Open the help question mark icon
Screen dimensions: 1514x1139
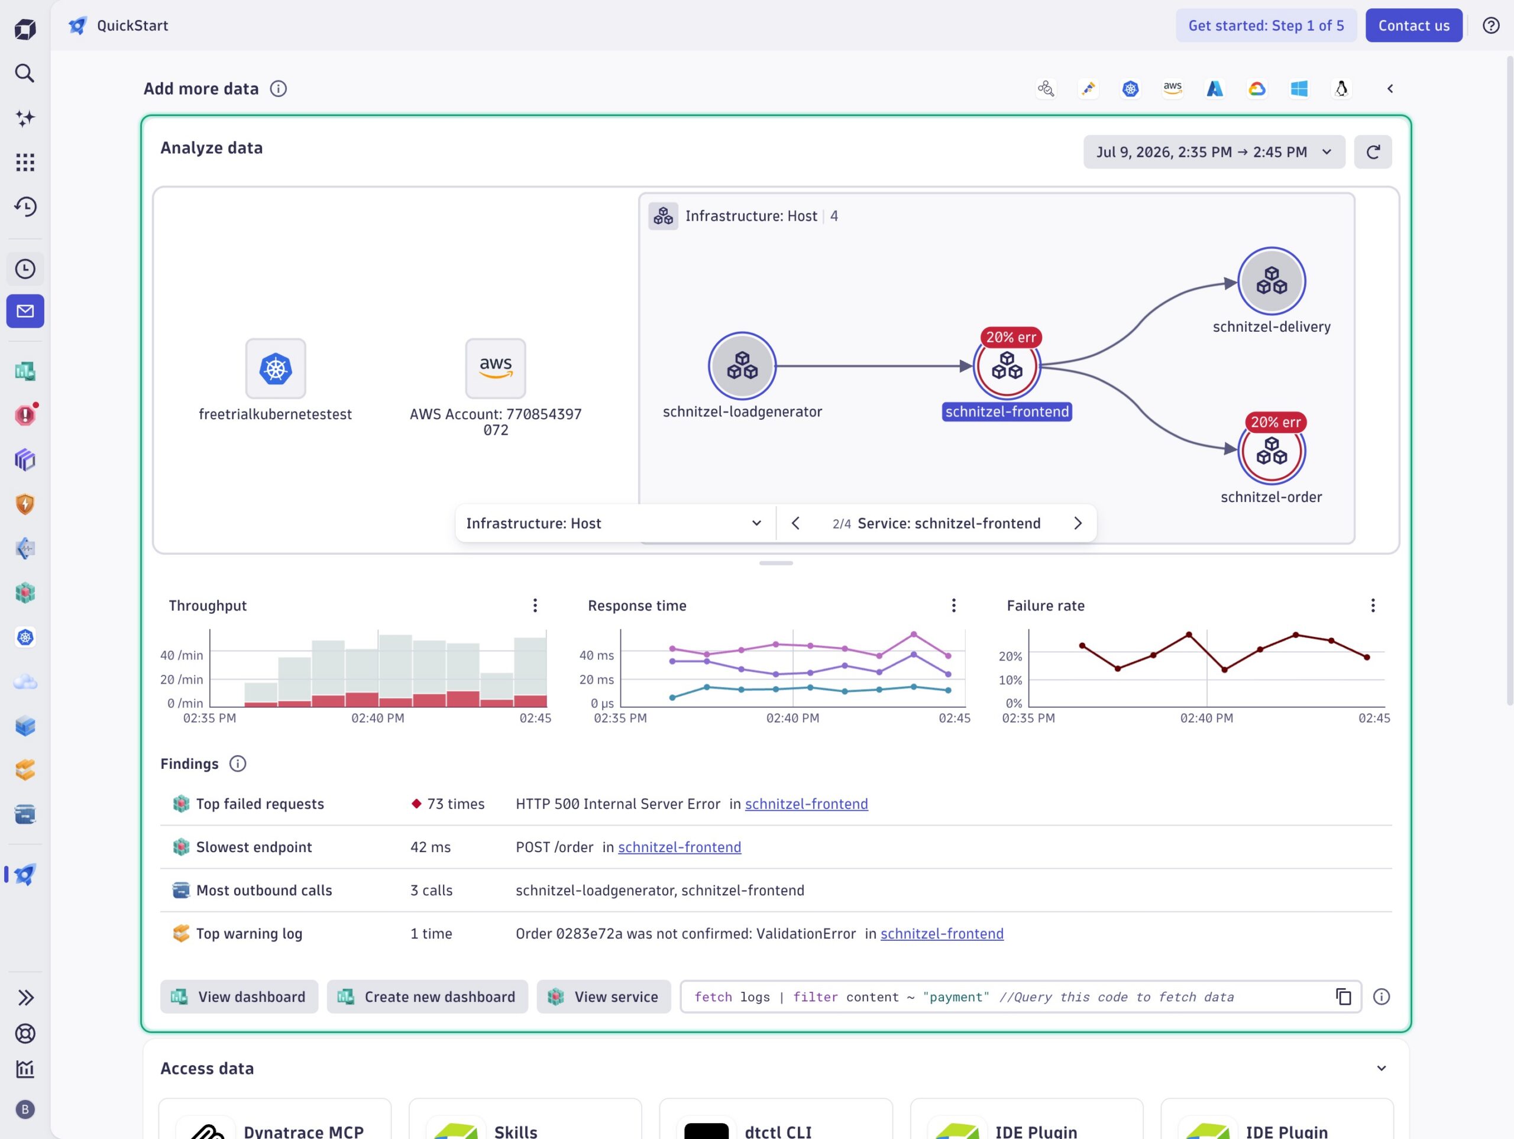pyautogui.click(x=1491, y=25)
